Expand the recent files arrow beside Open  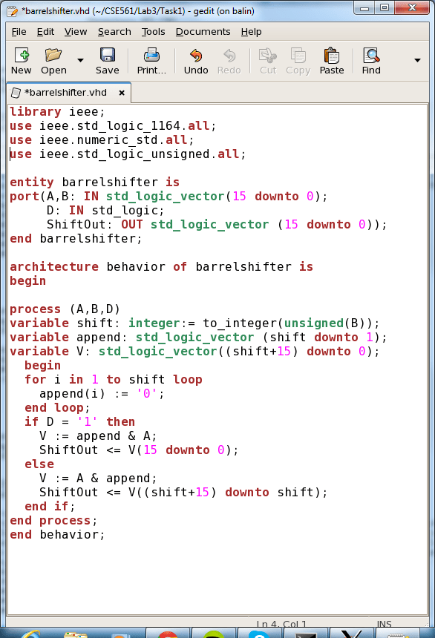pos(80,60)
